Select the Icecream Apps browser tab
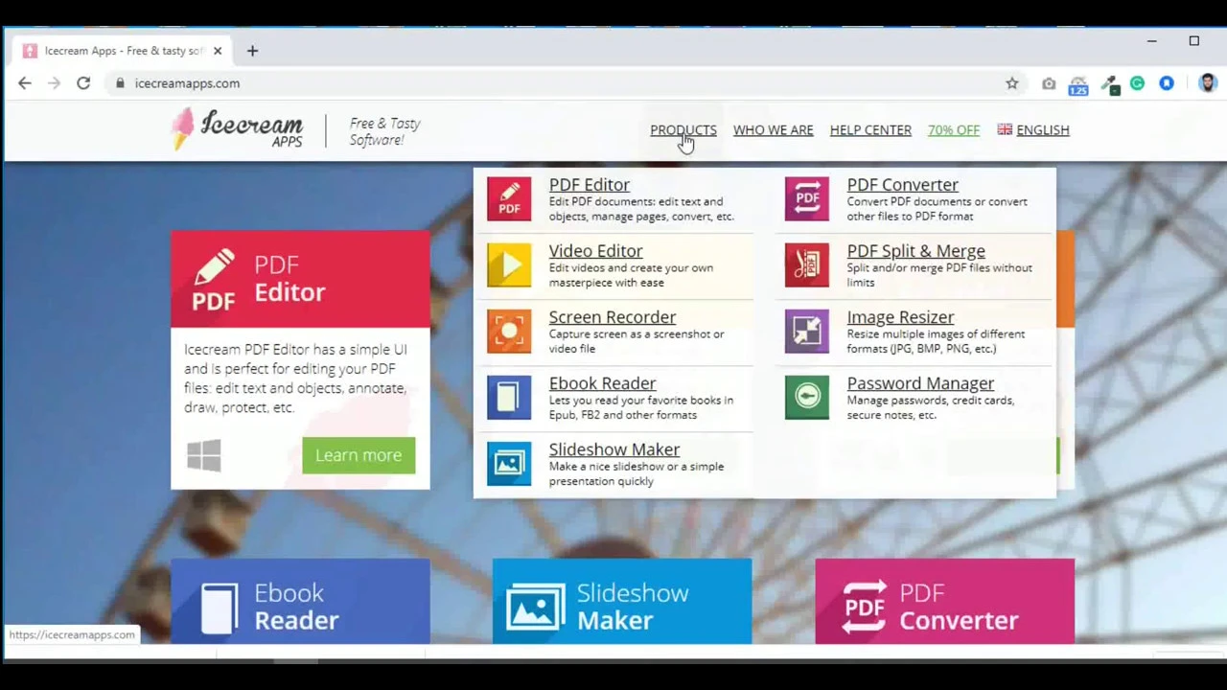Viewport: 1227px width, 690px height. tap(123, 51)
